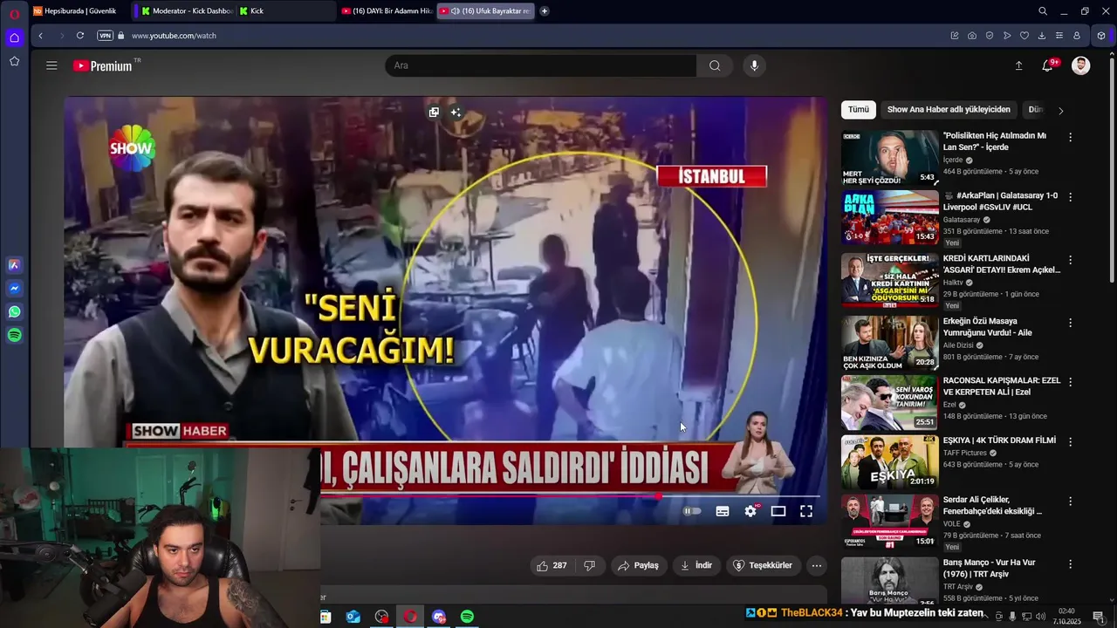This screenshot has width=1117, height=628.
Task: Open the Galatasaray channel link
Action: pyautogui.click(x=962, y=220)
